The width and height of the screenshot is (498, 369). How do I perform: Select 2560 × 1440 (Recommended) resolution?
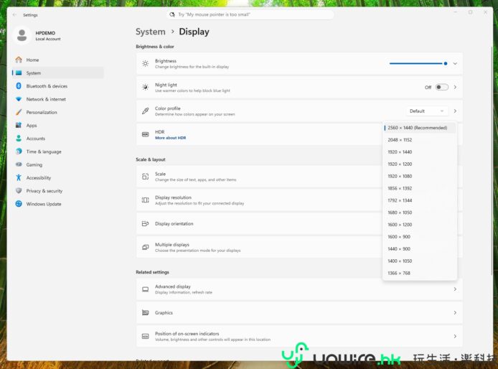pos(420,128)
